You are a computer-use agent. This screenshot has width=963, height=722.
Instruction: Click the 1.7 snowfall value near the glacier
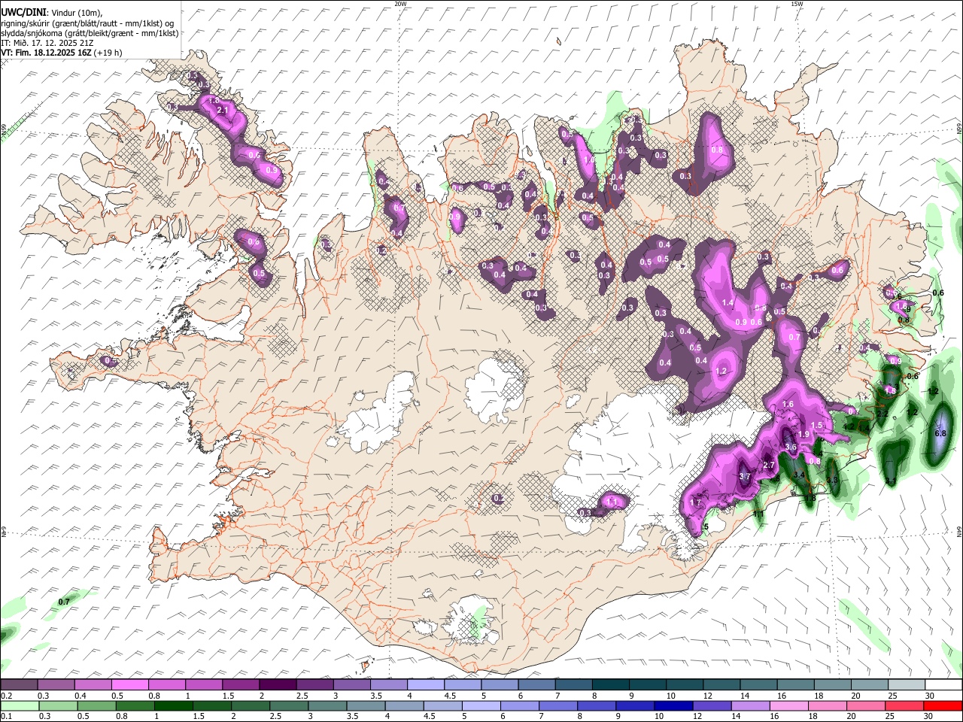click(x=695, y=503)
